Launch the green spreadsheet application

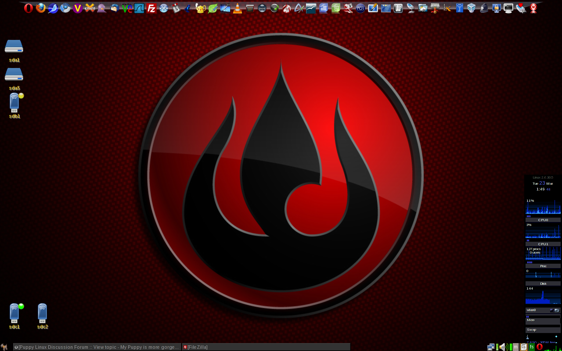[x=336, y=8]
